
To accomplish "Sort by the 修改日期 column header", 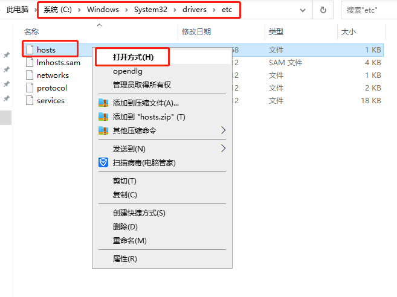I will pos(196,32).
